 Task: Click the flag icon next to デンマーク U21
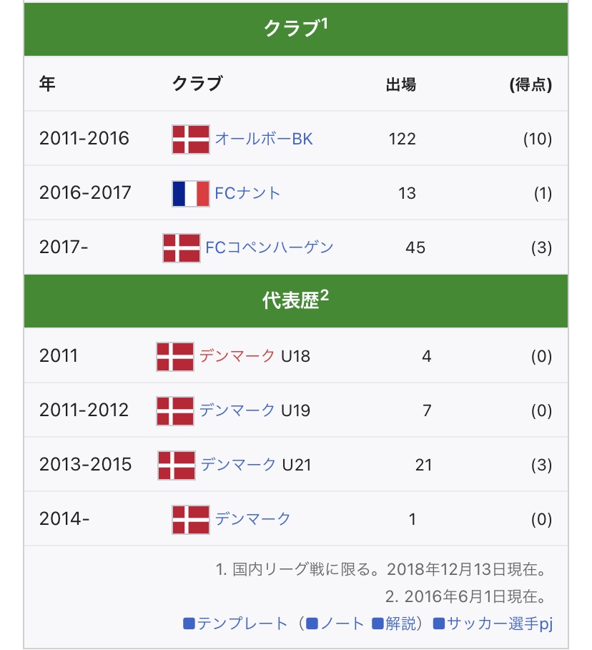coord(177,465)
